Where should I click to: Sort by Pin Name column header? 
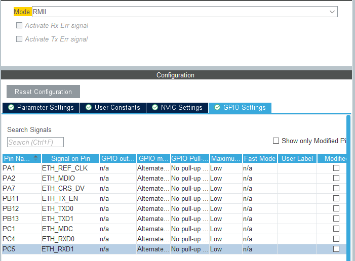pyautogui.click(x=22, y=158)
